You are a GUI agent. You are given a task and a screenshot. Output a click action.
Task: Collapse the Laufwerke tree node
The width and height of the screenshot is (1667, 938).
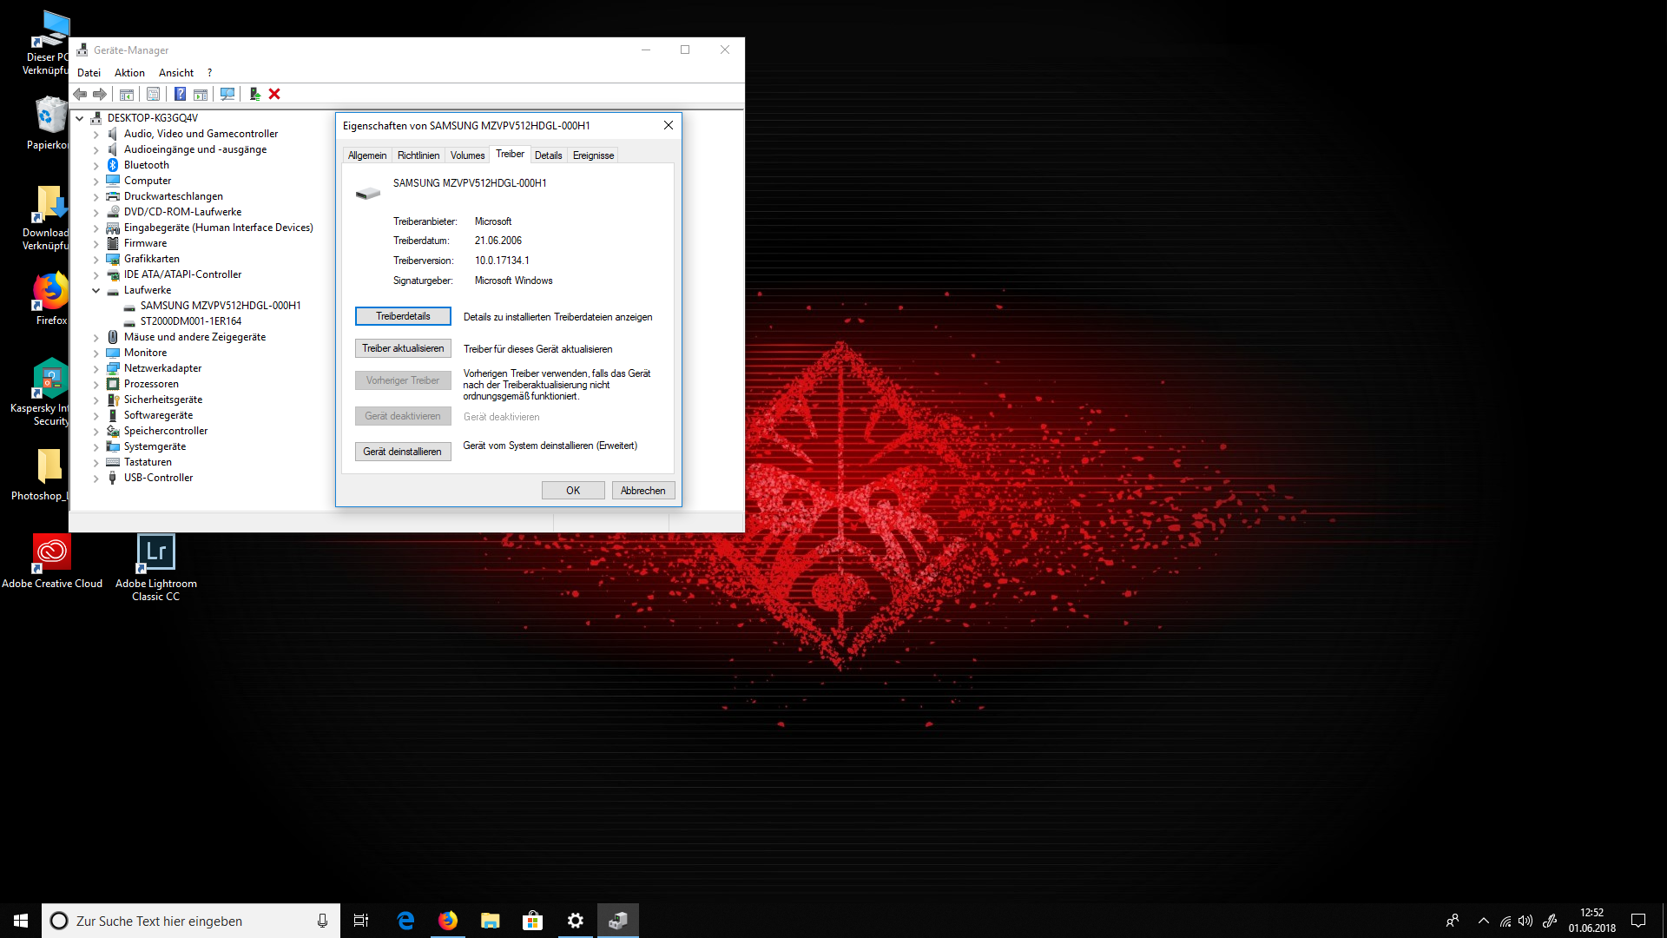click(96, 290)
